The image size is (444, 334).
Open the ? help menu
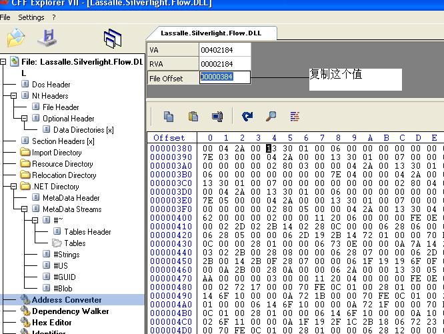point(54,17)
